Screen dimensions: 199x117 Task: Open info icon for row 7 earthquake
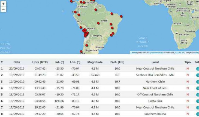tap(197, 107)
